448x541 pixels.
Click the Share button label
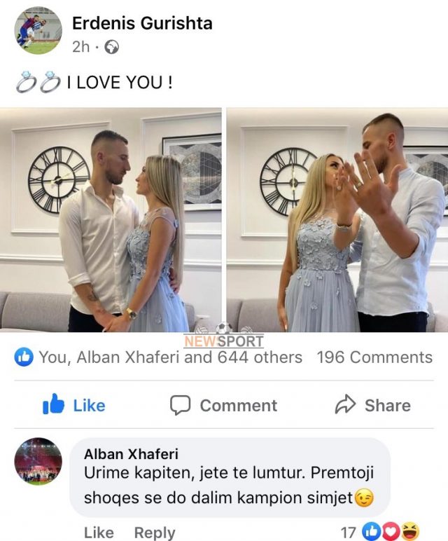tap(388, 406)
